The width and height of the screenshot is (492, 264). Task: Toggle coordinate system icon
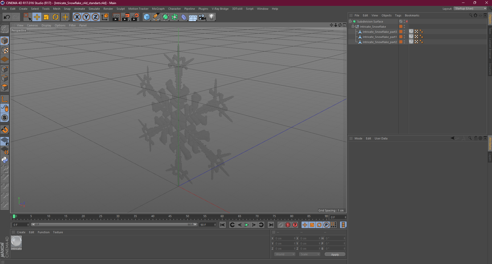[105, 17]
